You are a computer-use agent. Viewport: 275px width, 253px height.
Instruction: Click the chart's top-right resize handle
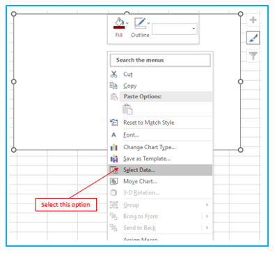click(x=241, y=14)
